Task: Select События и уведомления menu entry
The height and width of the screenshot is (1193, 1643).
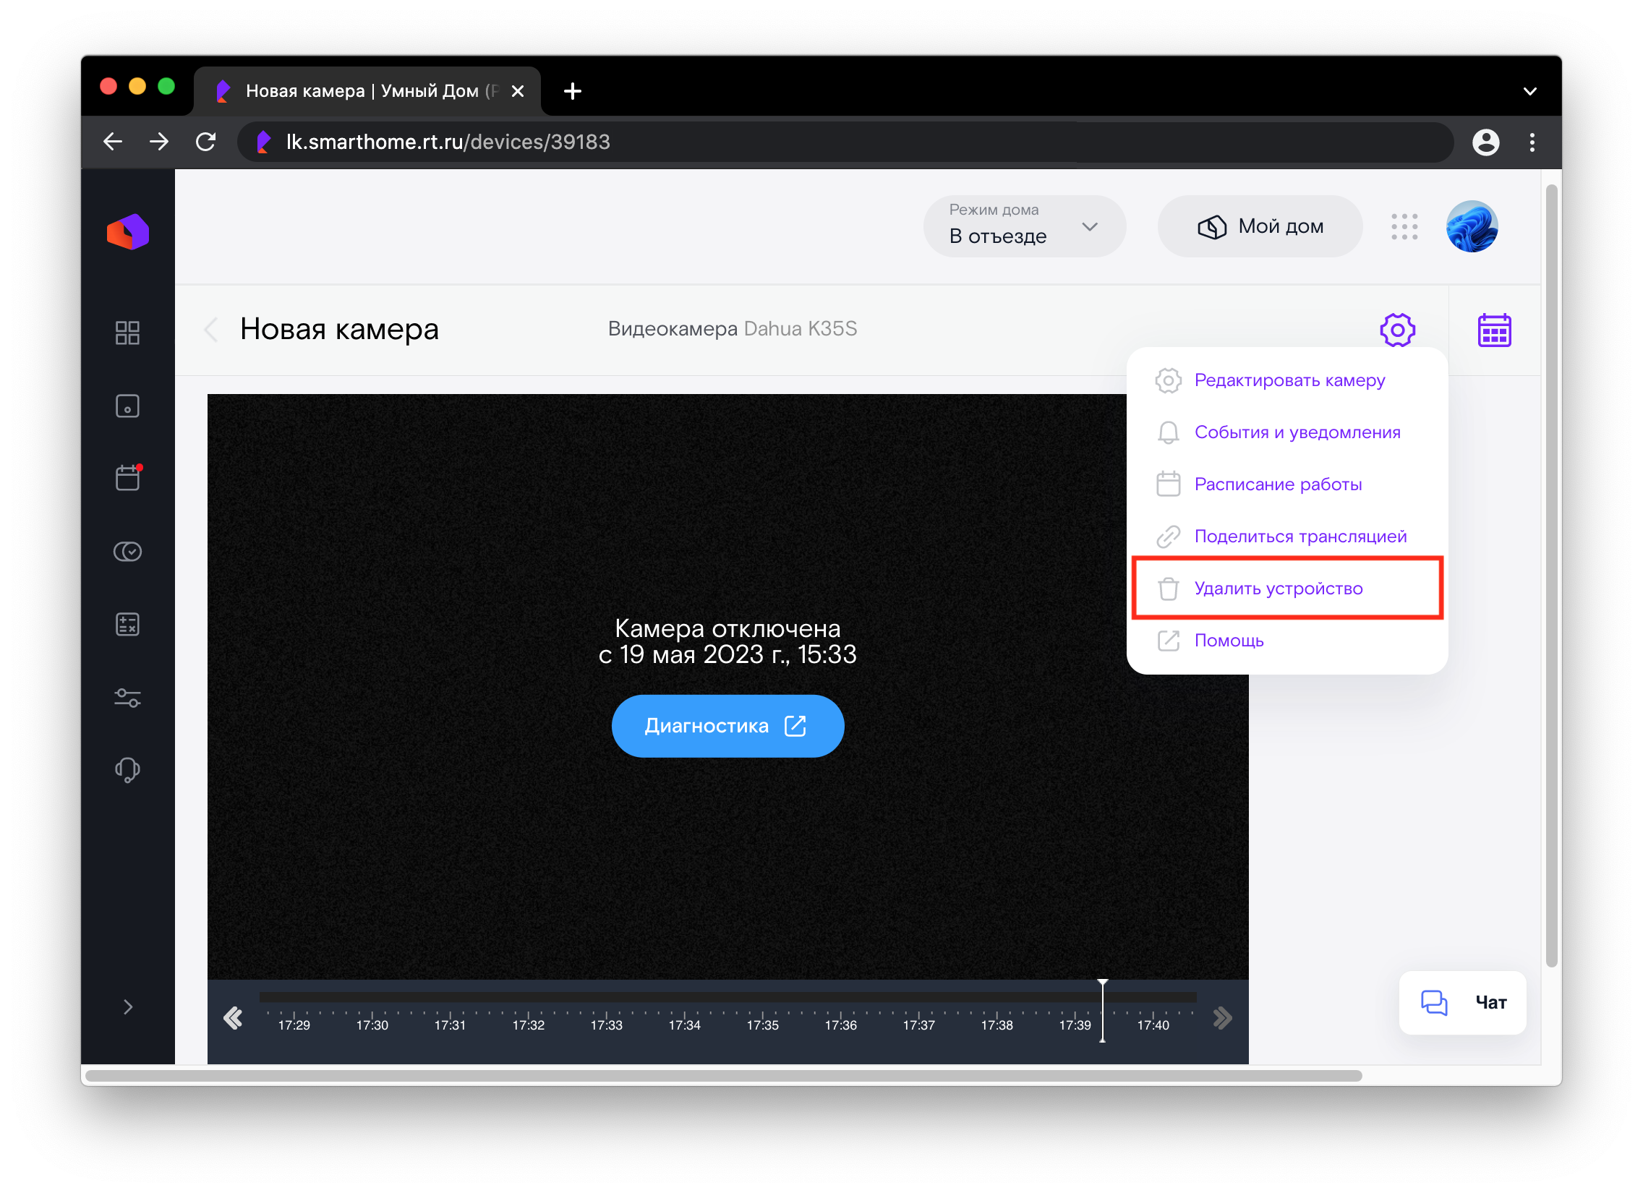Action: pyautogui.click(x=1297, y=432)
